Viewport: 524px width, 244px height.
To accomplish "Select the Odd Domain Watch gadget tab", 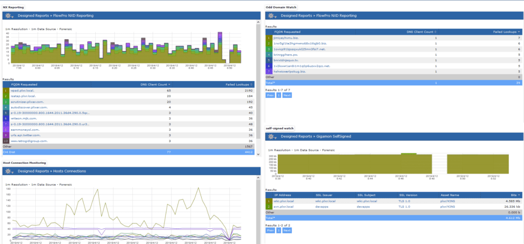I will click(x=280, y=7).
